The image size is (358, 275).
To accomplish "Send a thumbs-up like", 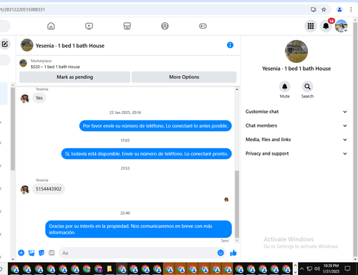I will (233, 253).
